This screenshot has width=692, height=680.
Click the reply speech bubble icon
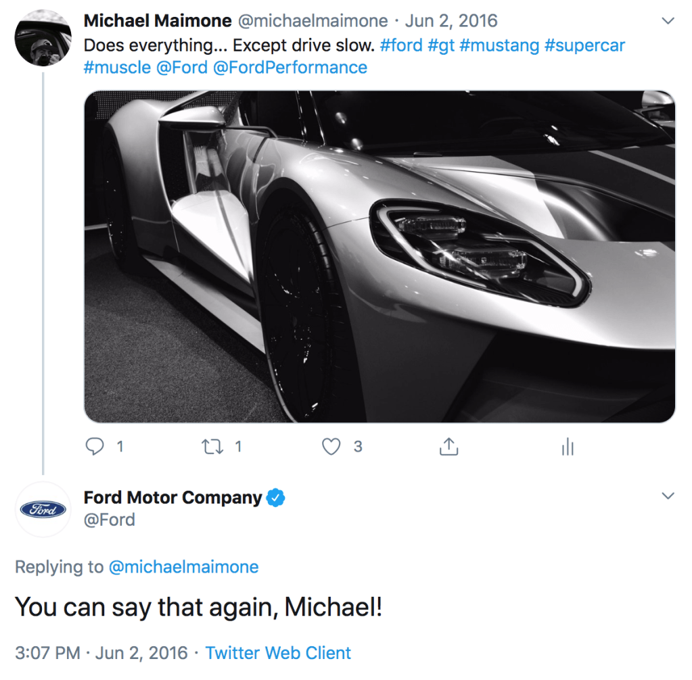point(97,446)
